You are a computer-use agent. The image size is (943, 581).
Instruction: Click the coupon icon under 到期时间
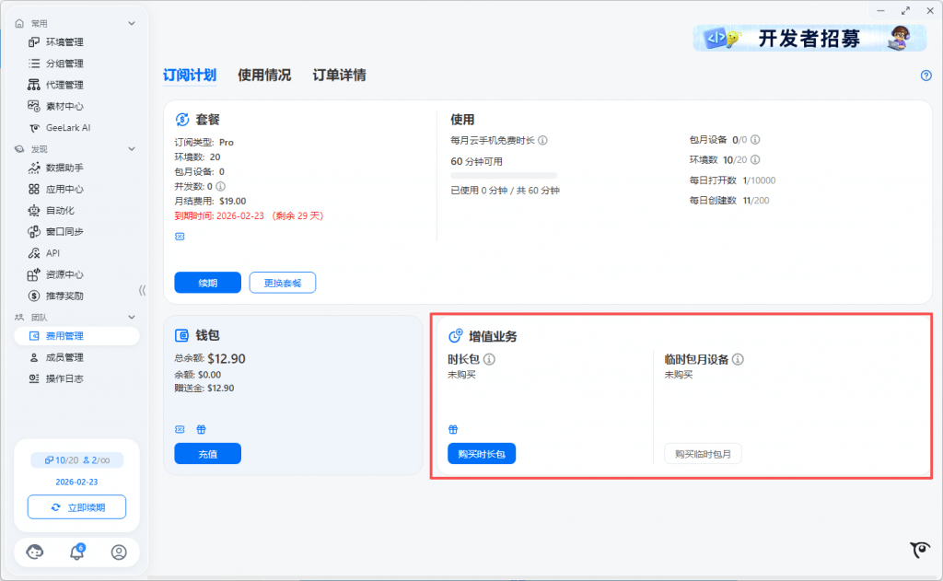point(180,237)
